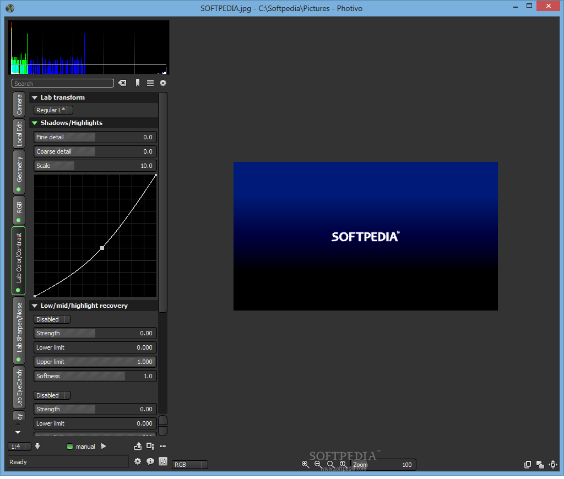Click the bookmark icon next to search
The width and height of the screenshot is (564, 479).
click(x=137, y=83)
